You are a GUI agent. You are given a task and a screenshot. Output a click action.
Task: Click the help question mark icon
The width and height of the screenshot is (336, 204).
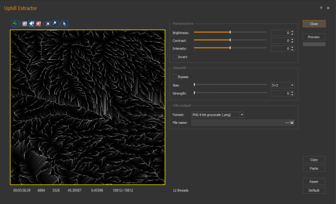[321, 8]
